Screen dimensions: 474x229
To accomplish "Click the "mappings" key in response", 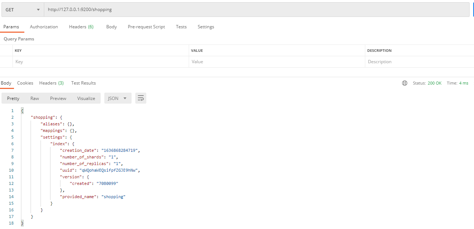I will pos(52,130).
